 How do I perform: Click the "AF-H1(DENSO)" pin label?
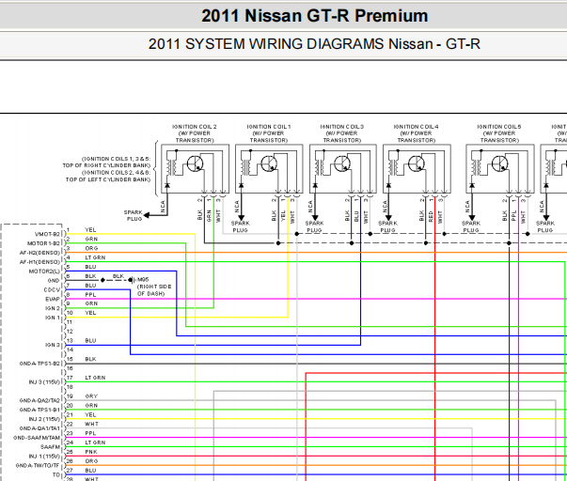pos(39,262)
